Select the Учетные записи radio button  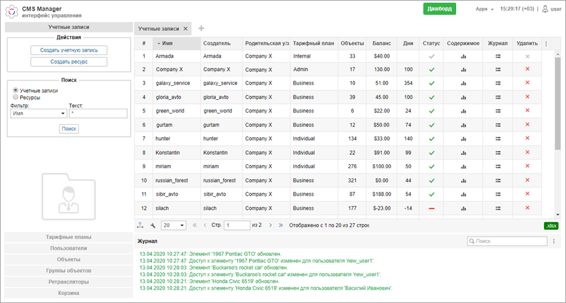pyautogui.click(x=15, y=90)
